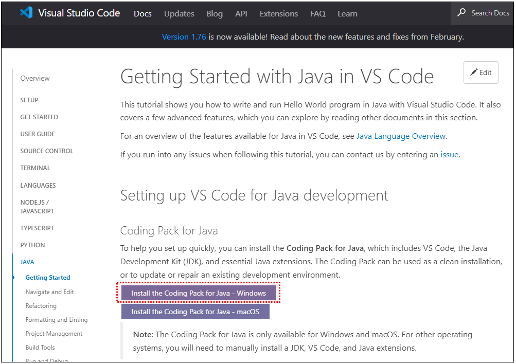This screenshot has width=516, height=364.
Task: Expand the PYTHON section
Action: pyautogui.click(x=32, y=245)
